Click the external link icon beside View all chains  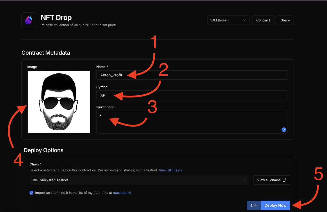[x=284, y=180]
